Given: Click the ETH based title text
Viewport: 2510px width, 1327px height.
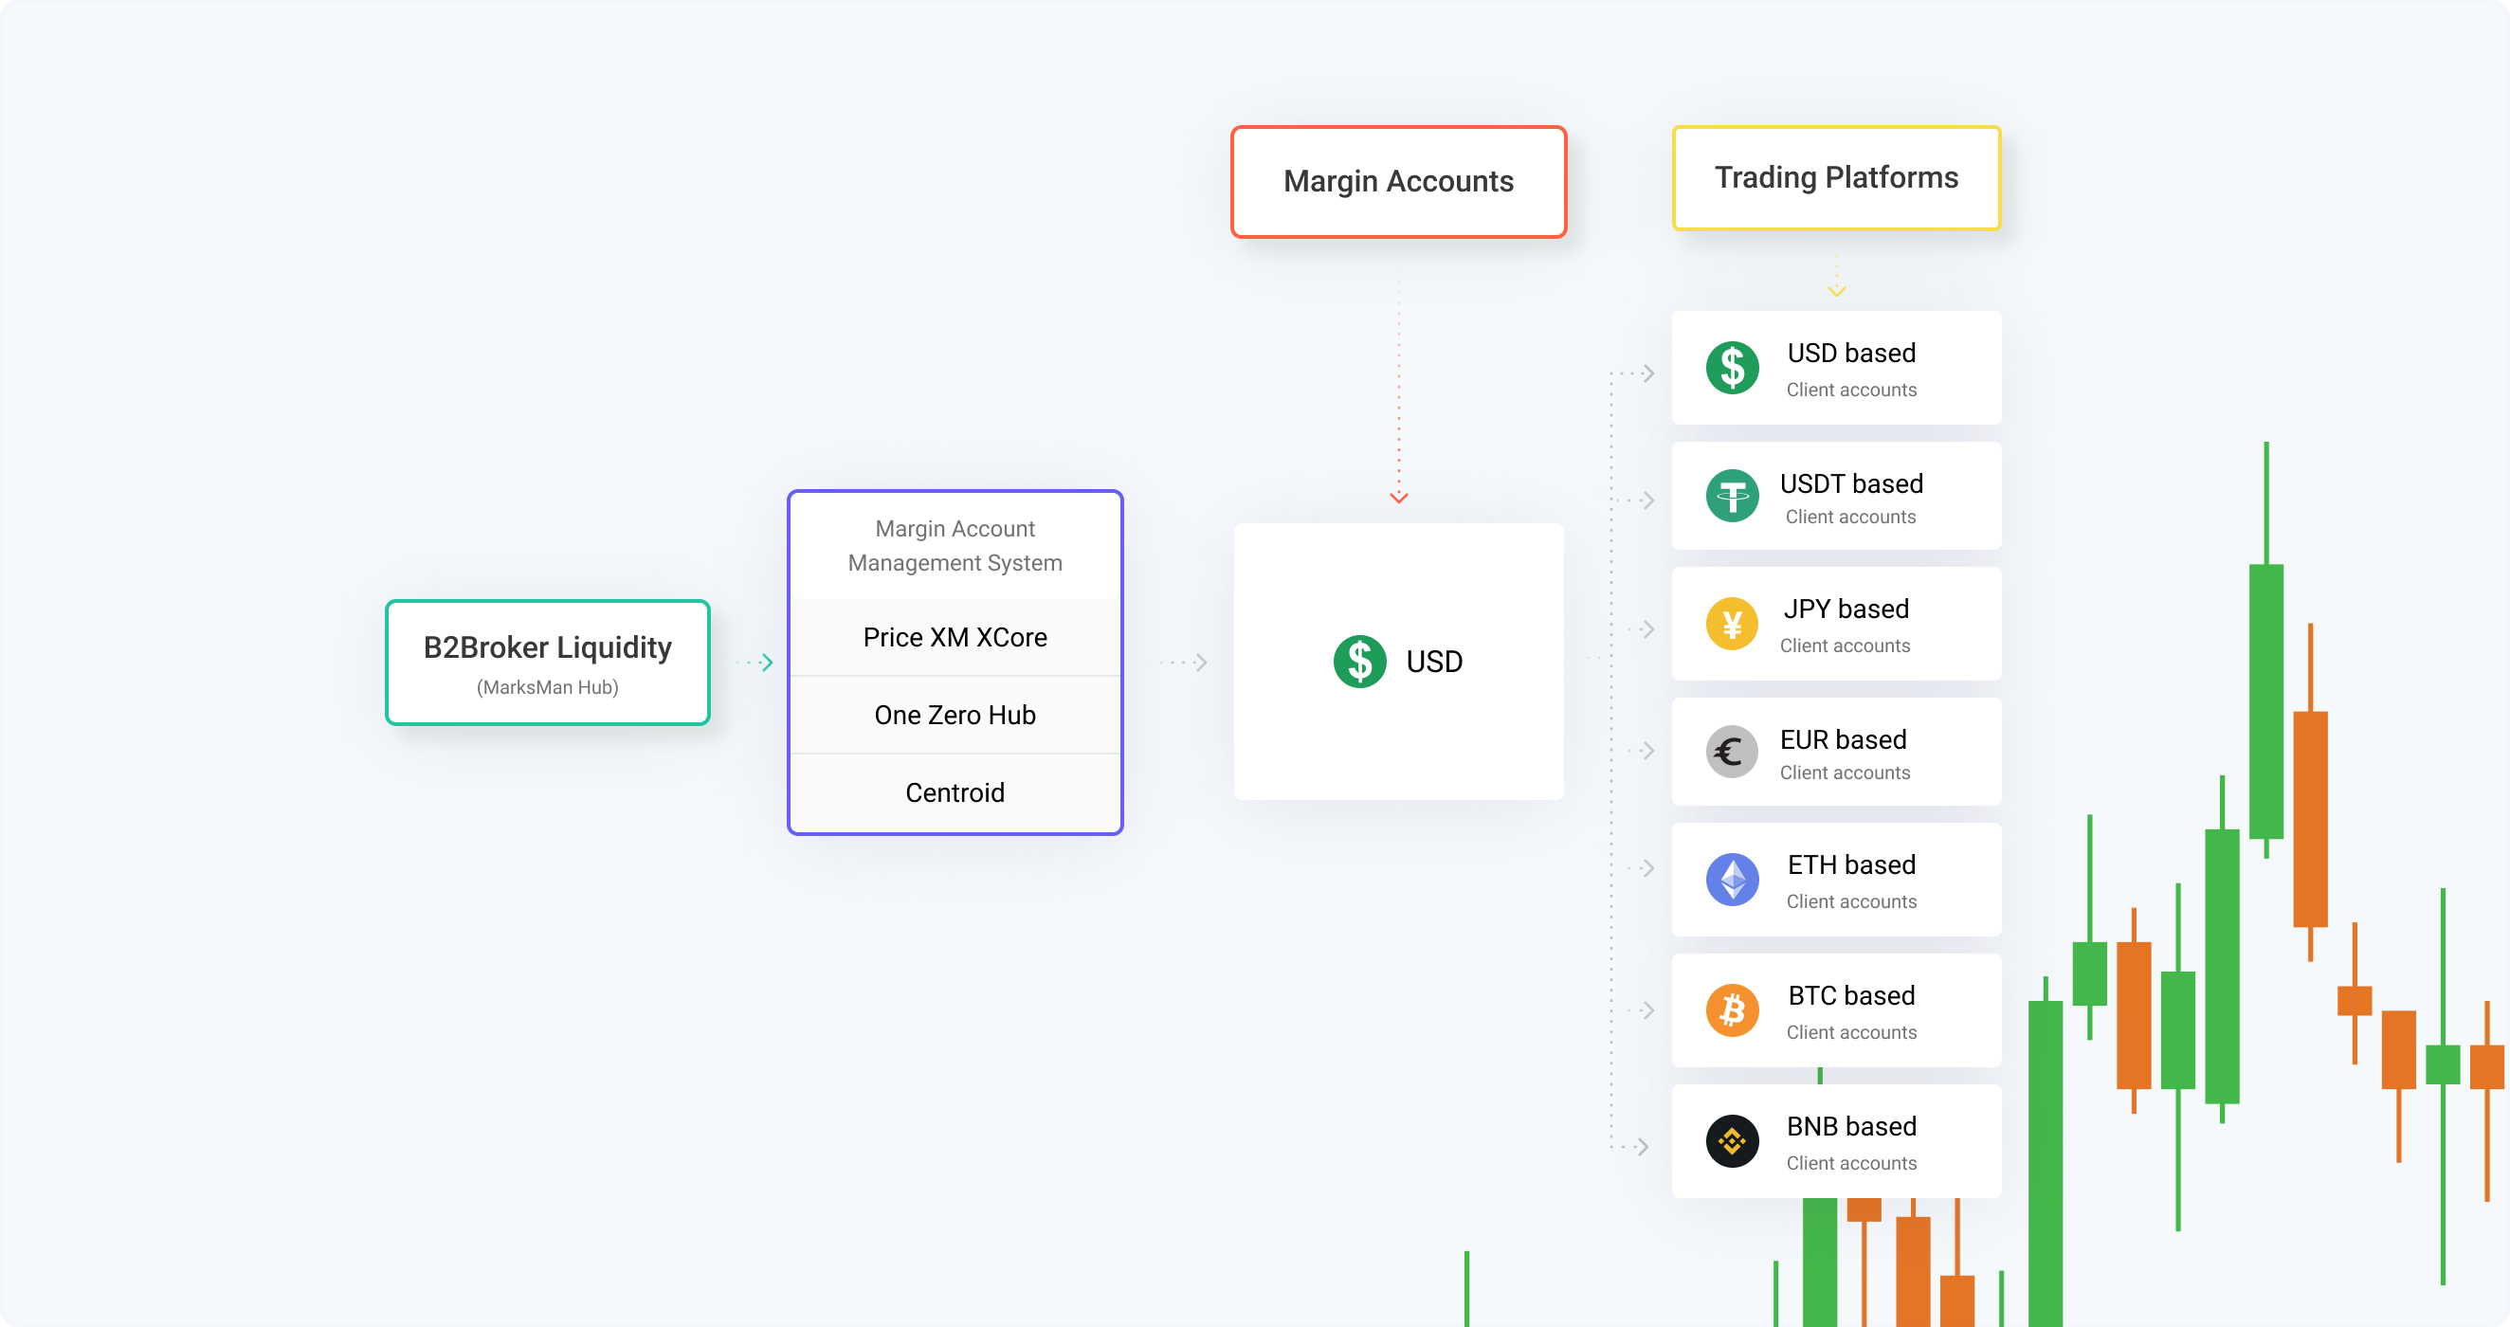Looking at the screenshot, I should tap(1851, 865).
